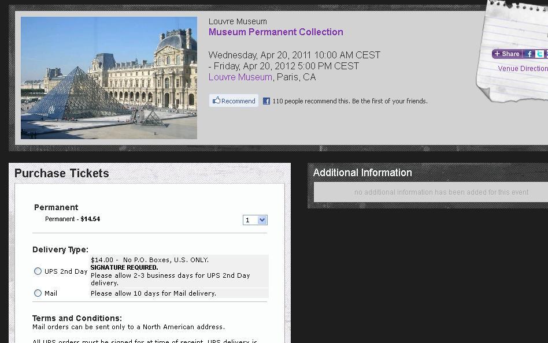This screenshot has height=343, width=548.
Task: Click the "Purchase Tickets" heading
Action: [x=61, y=173]
